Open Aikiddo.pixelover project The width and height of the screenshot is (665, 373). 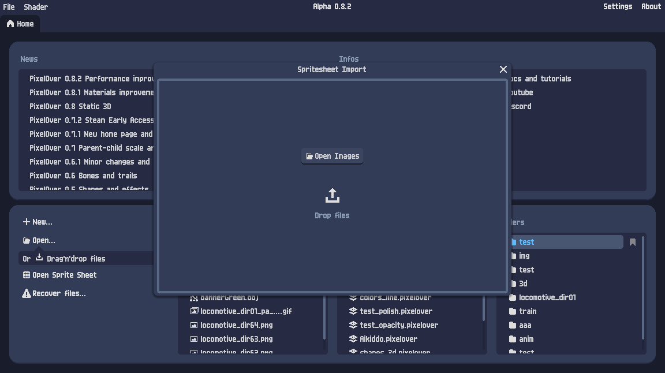[388, 339]
